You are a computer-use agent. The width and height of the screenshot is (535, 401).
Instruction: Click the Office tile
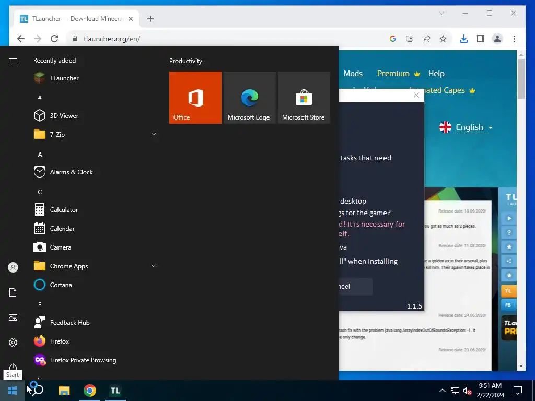(195, 98)
